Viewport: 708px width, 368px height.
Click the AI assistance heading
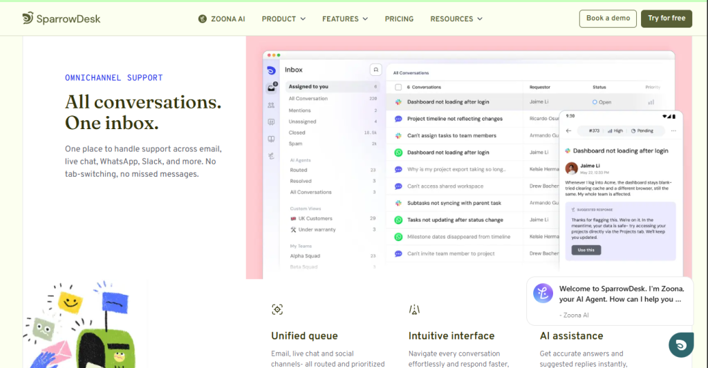571,336
